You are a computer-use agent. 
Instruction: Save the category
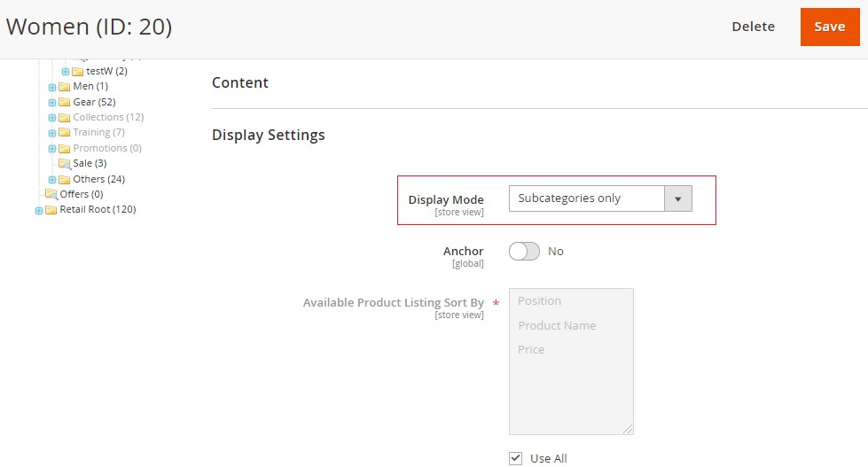coord(829,27)
